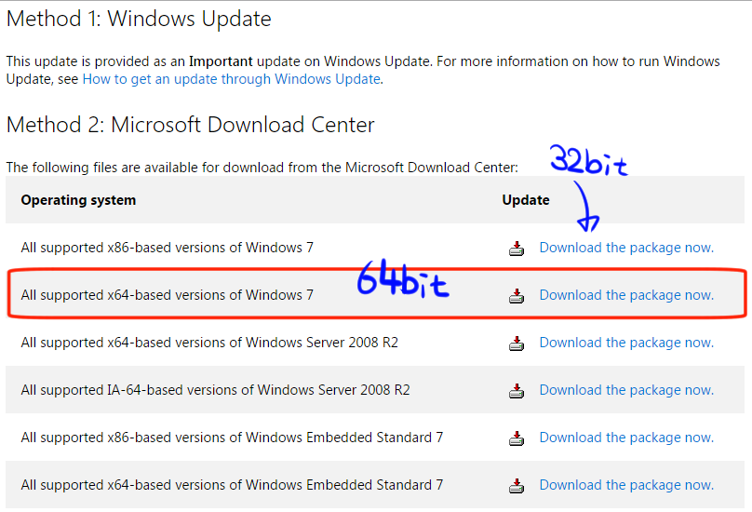Click download icon for x64 Server 2008 R2

pyautogui.click(x=517, y=344)
